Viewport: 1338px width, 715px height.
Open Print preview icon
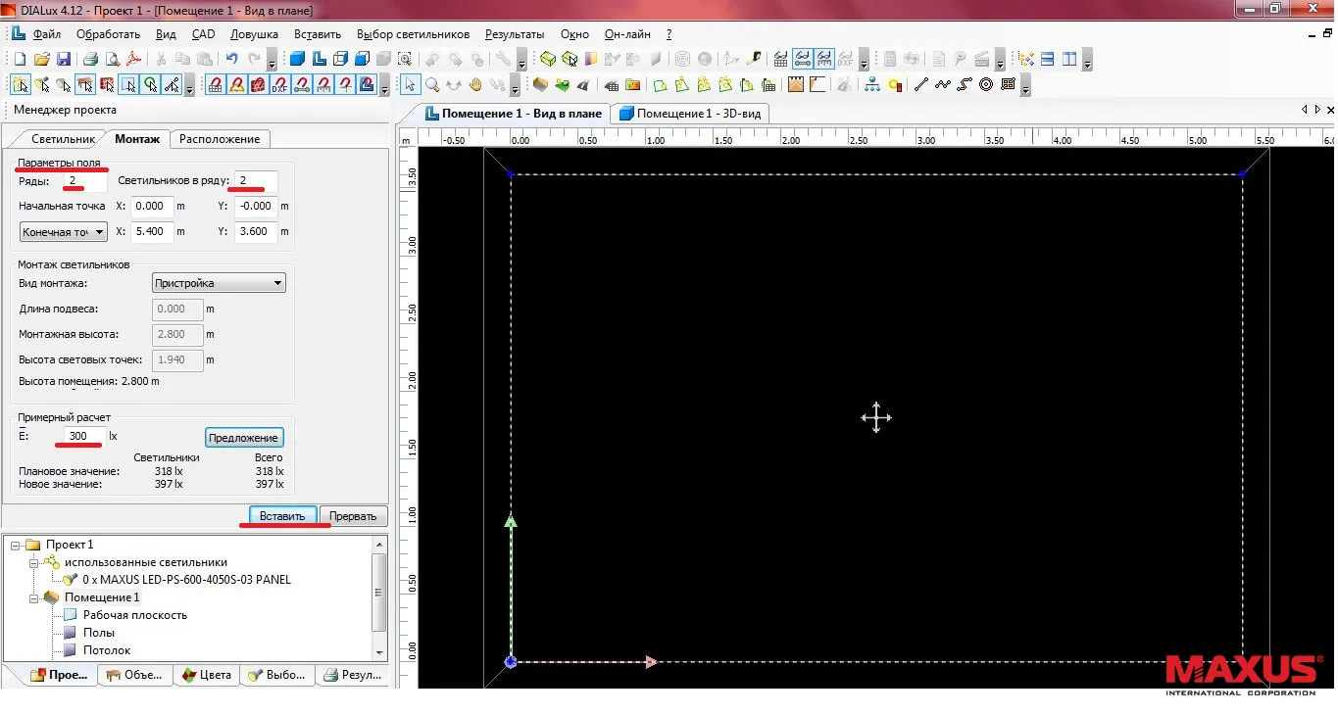click(x=114, y=59)
